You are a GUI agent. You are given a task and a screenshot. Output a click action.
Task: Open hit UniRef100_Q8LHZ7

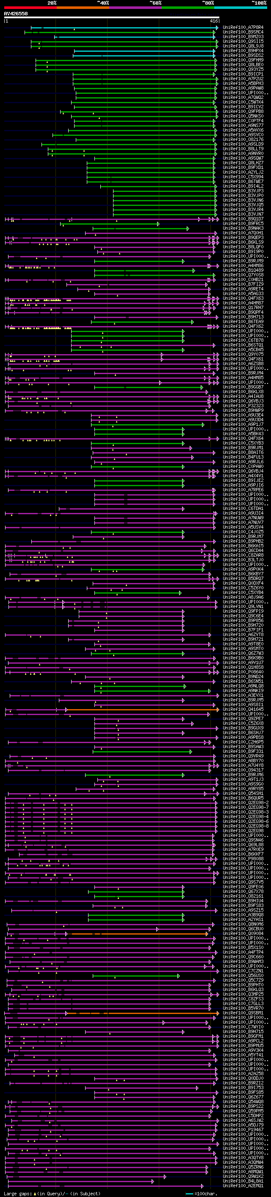[243, 163]
